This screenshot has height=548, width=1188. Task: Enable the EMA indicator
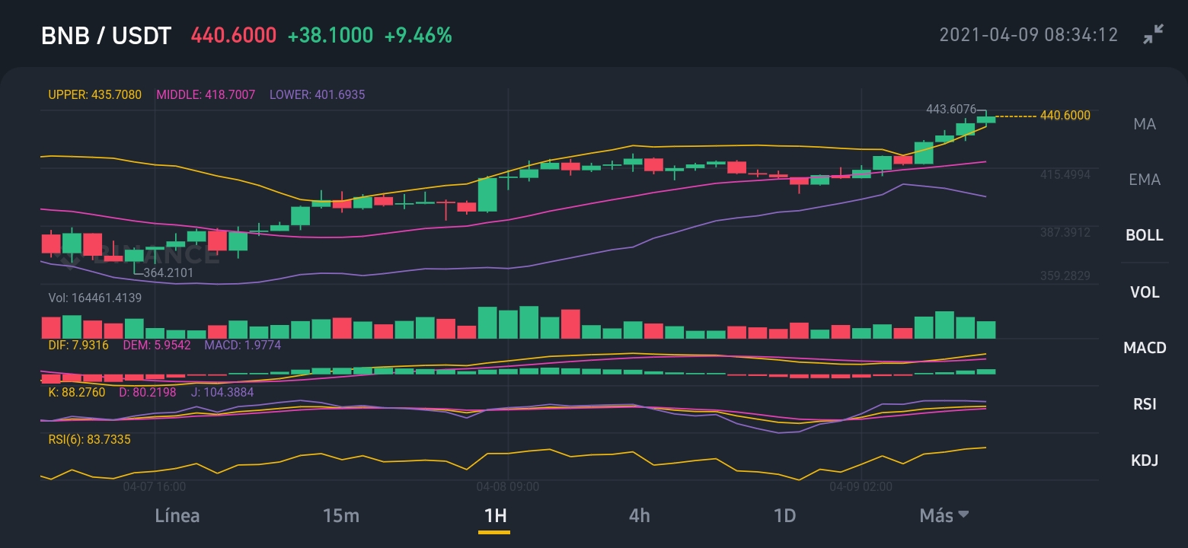point(1145,180)
